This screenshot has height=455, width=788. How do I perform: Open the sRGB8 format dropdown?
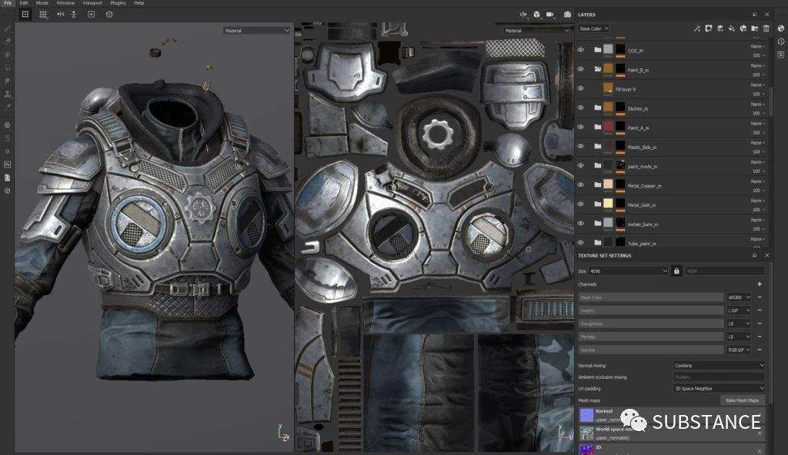(x=739, y=297)
